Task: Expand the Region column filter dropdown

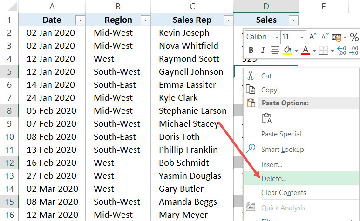Action: point(145,20)
